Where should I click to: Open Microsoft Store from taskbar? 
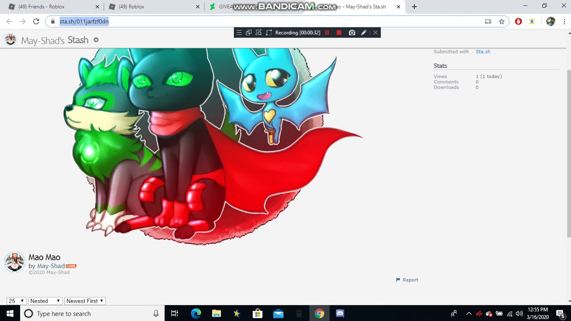pyautogui.click(x=257, y=313)
